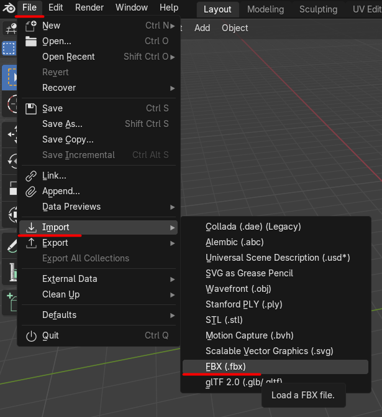Open the Add menu in viewport header

(202, 28)
